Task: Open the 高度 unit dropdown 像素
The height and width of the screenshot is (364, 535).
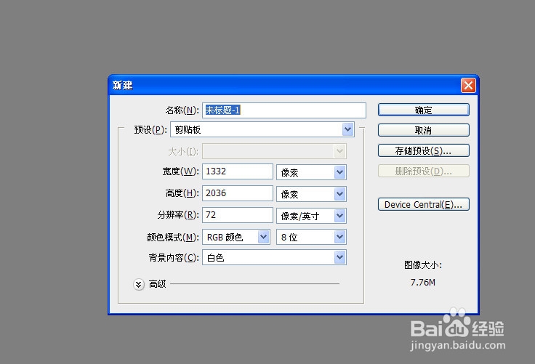Action: 311,194
